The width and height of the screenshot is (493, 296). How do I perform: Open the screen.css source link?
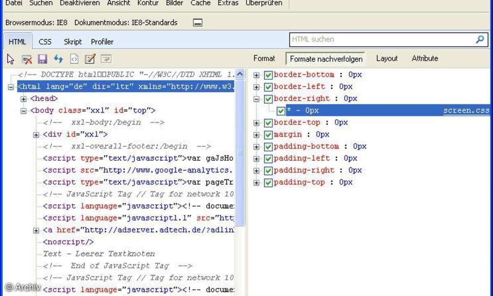pos(466,111)
